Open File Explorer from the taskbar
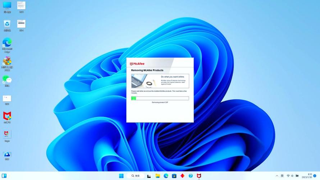This screenshot has width=320, height=180. (157, 176)
